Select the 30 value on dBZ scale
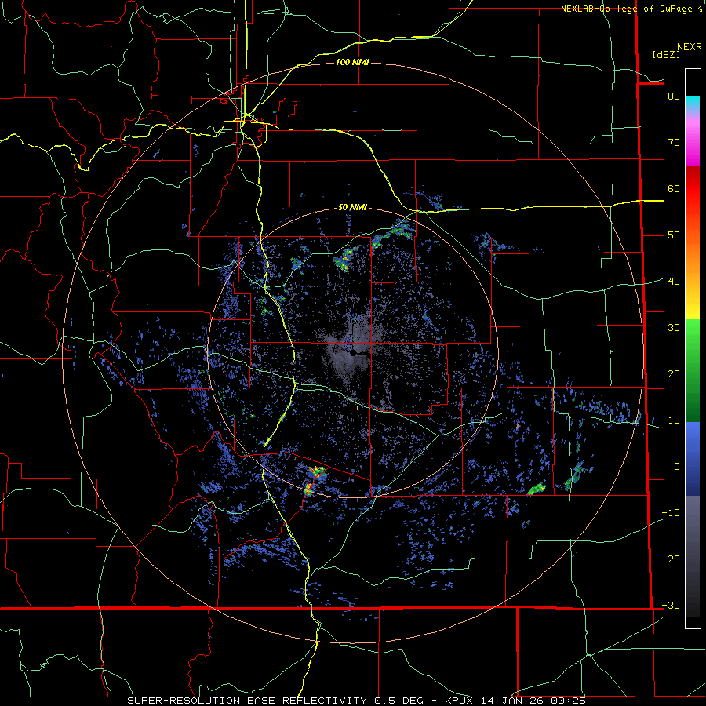Viewport: 706px width, 706px height. pos(674,327)
